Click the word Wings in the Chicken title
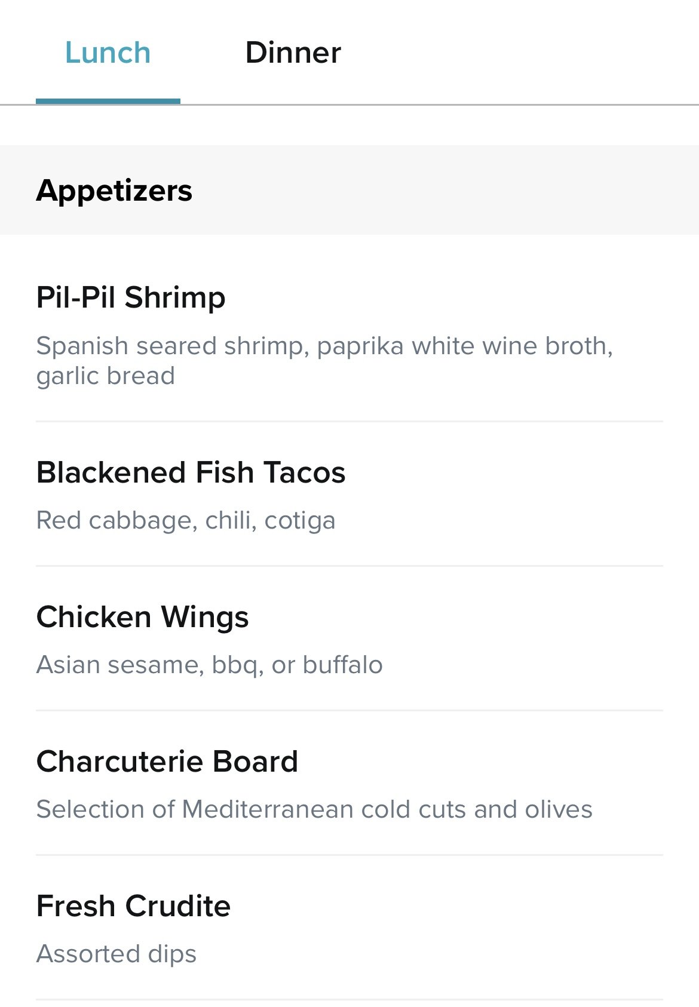The image size is (699, 1007). point(204,618)
